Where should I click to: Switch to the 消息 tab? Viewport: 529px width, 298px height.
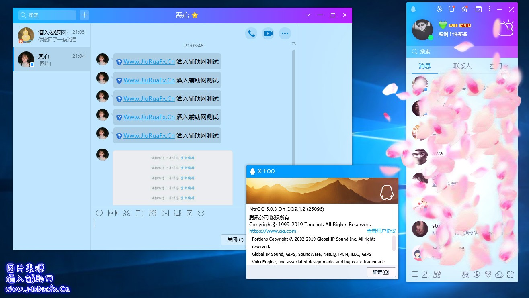click(x=425, y=66)
